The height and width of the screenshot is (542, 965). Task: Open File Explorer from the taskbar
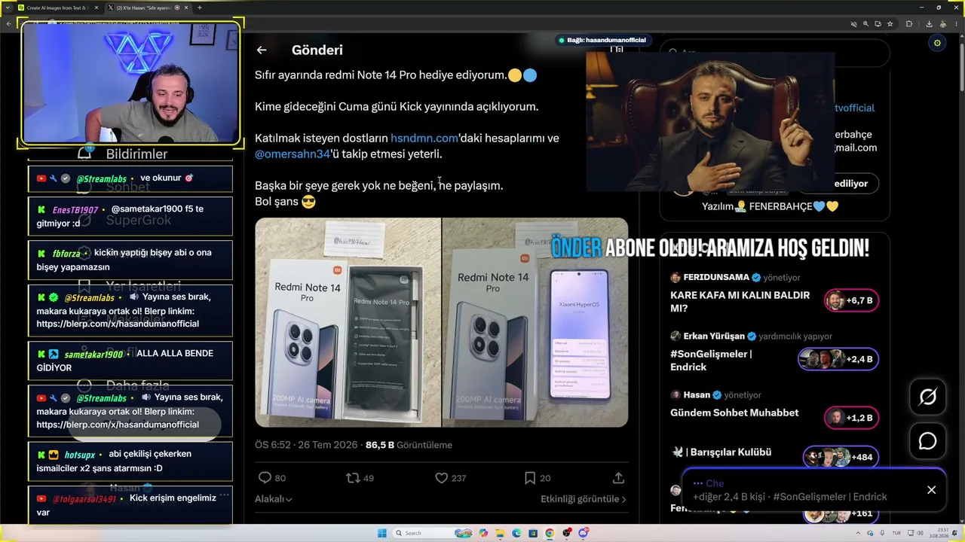click(x=500, y=533)
